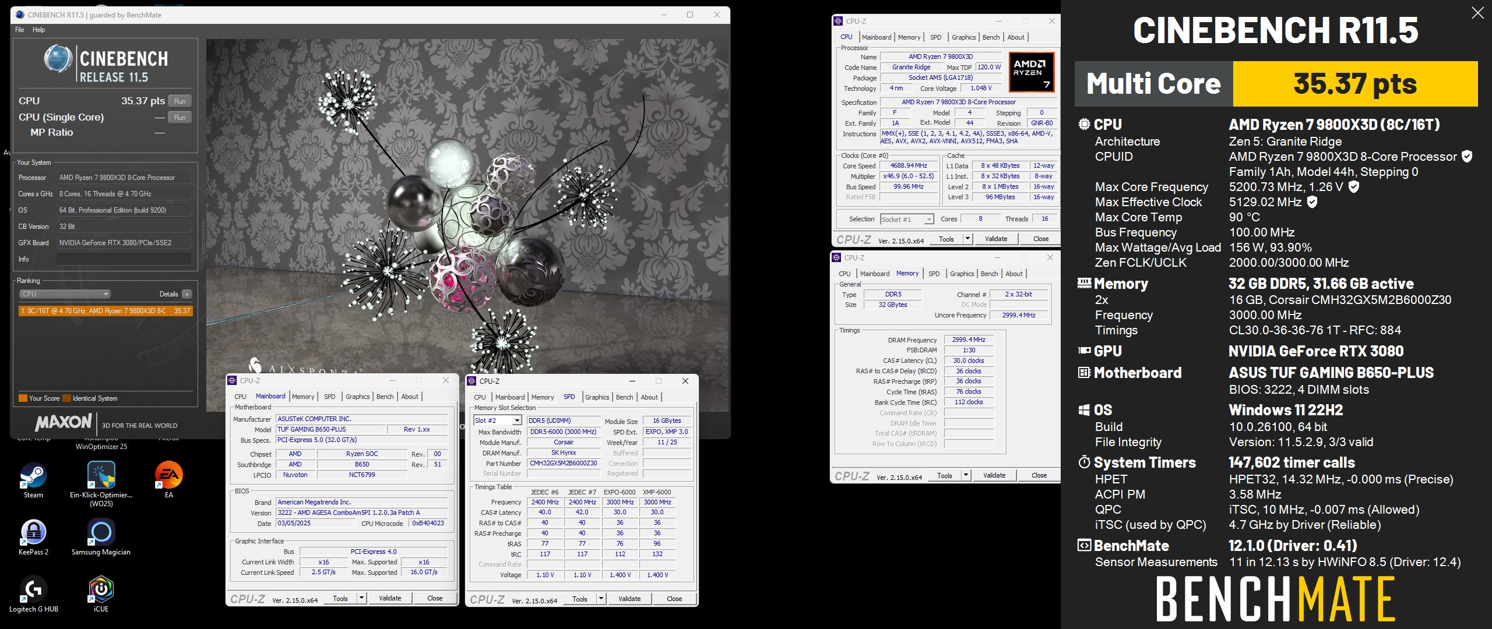The height and width of the screenshot is (629, 1492).
Task: Click Tools button in CPU-Z SPD window
Action: [580, 599]
